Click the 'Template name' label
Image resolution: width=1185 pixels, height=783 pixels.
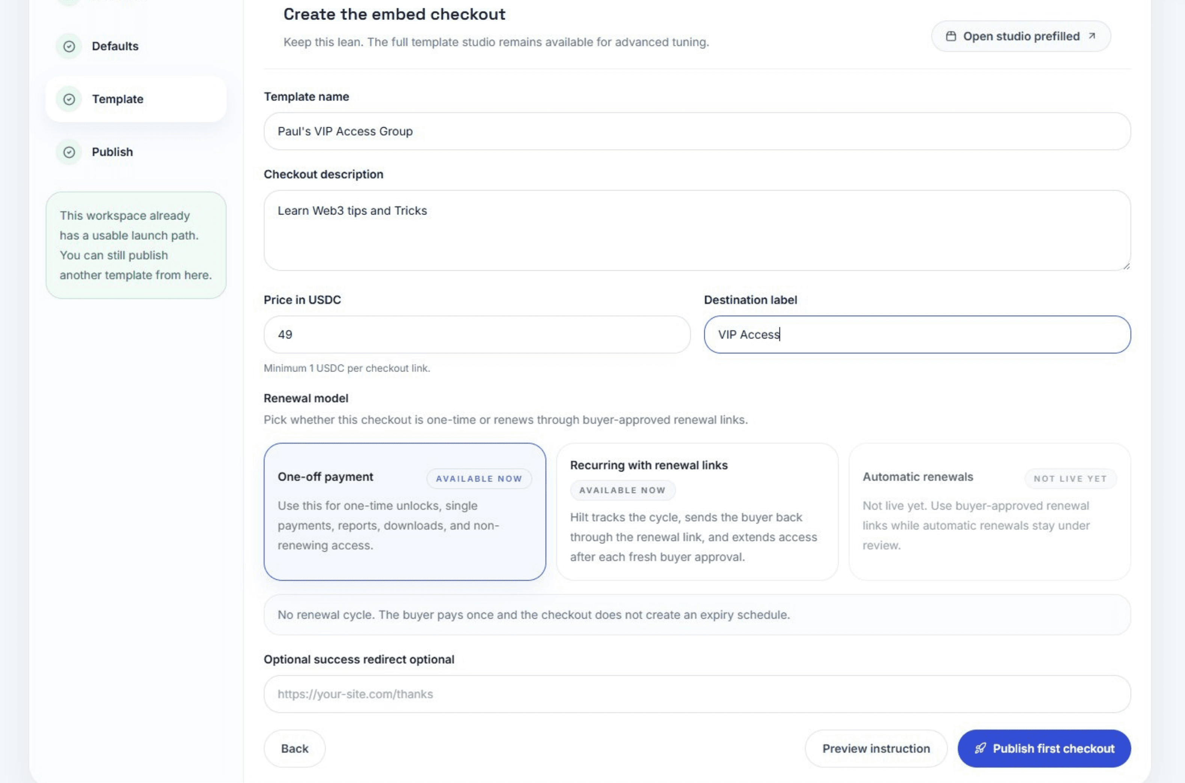tap(306, 97)
